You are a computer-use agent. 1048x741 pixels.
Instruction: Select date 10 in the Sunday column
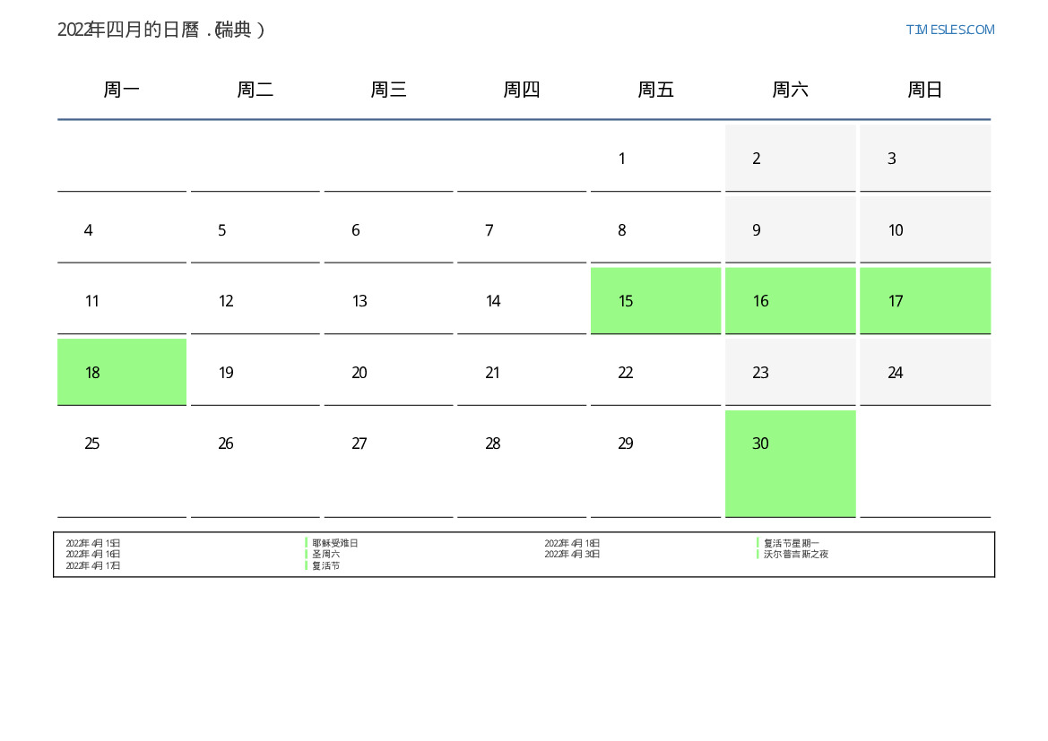click(924, 230)
